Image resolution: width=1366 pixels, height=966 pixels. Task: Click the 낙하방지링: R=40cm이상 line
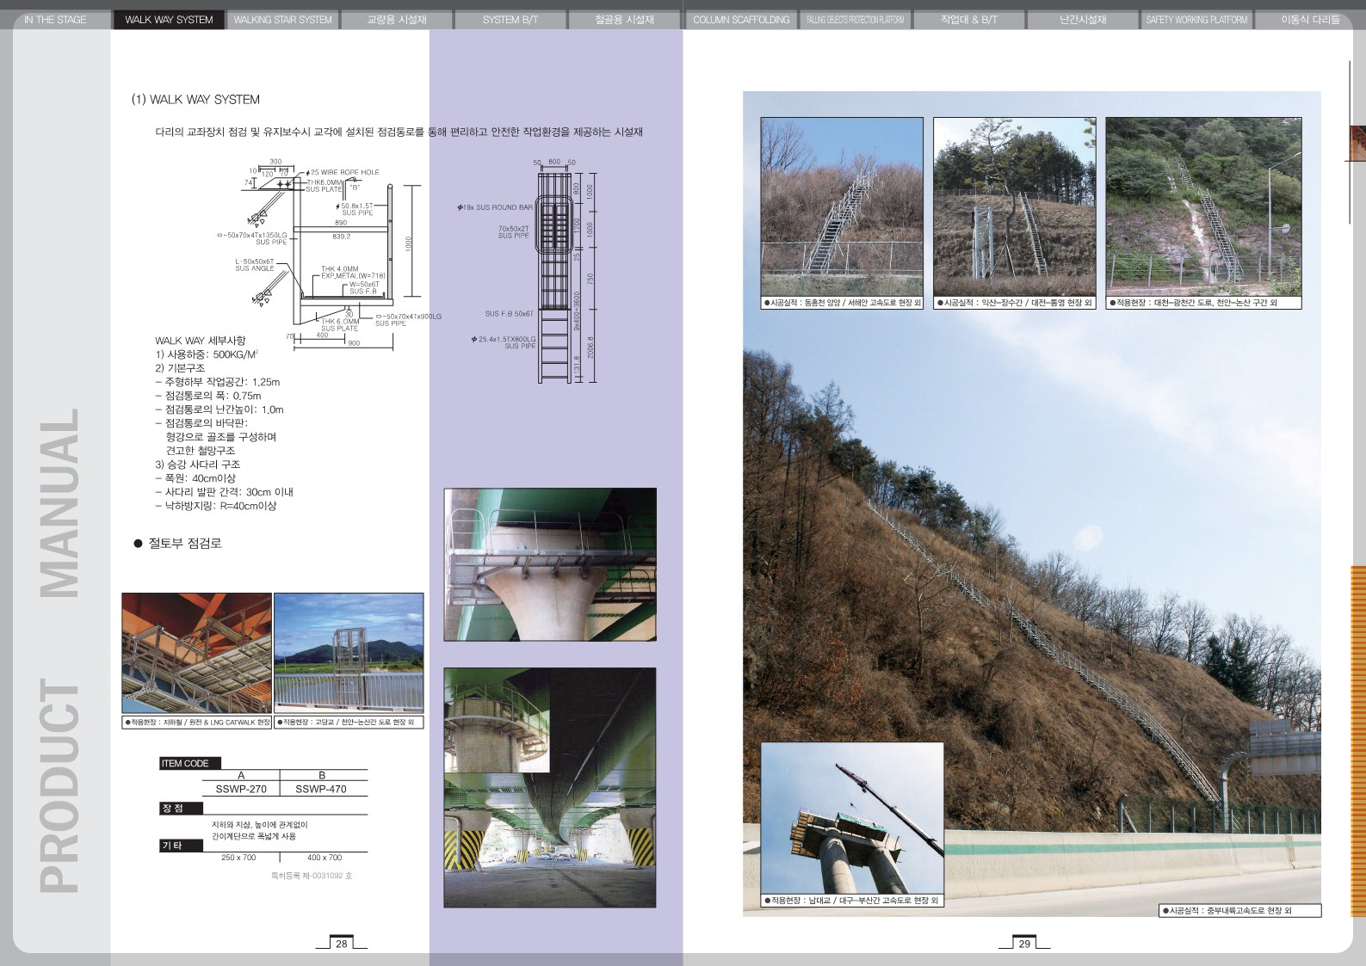point(216,506)
